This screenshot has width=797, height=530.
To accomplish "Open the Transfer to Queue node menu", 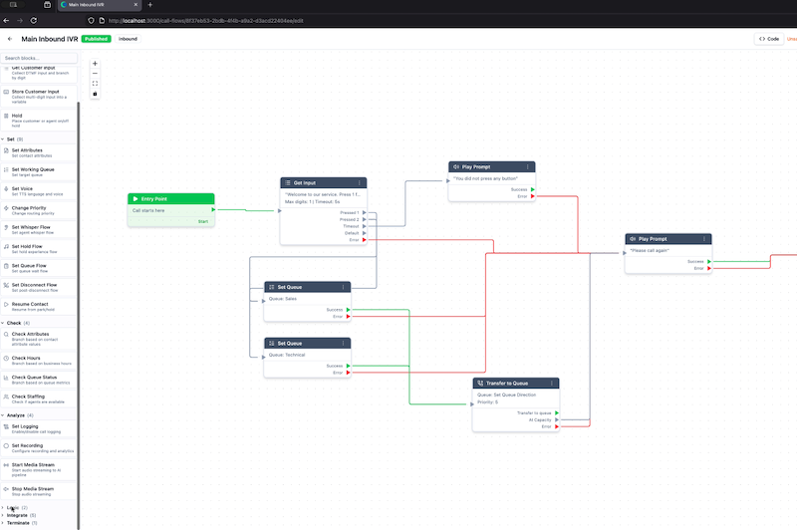I will coord(552,383).
